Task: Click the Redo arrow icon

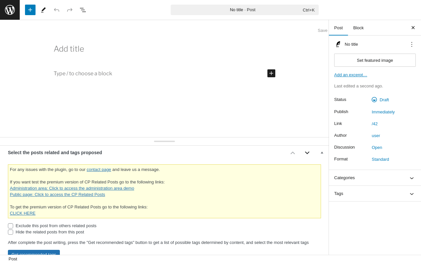Action: pos(70,10)
